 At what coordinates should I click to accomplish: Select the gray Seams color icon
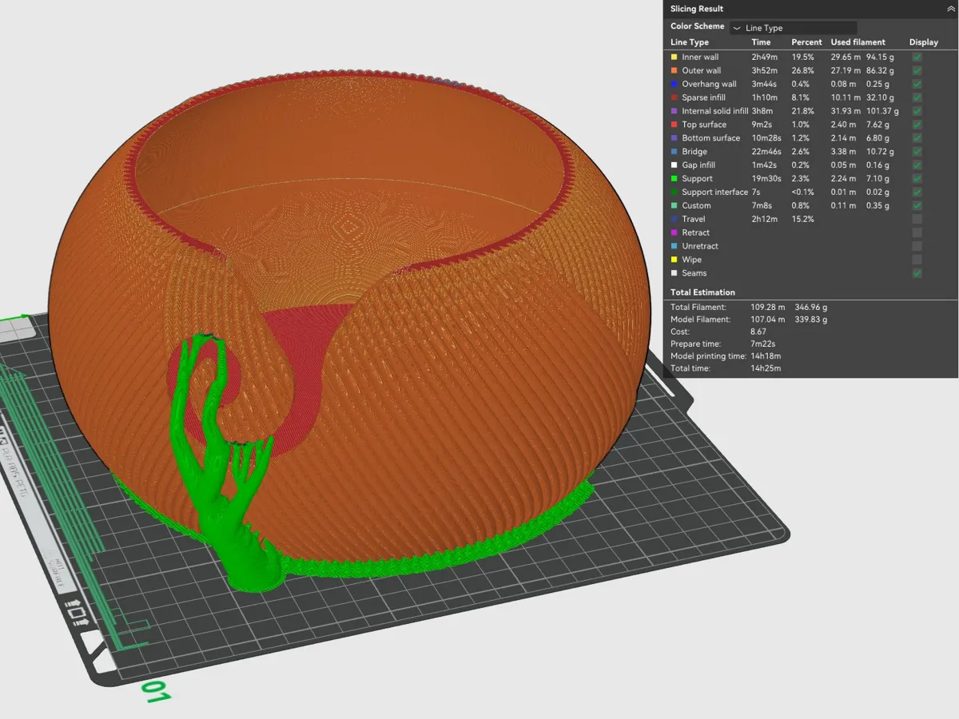click(674, 272)
